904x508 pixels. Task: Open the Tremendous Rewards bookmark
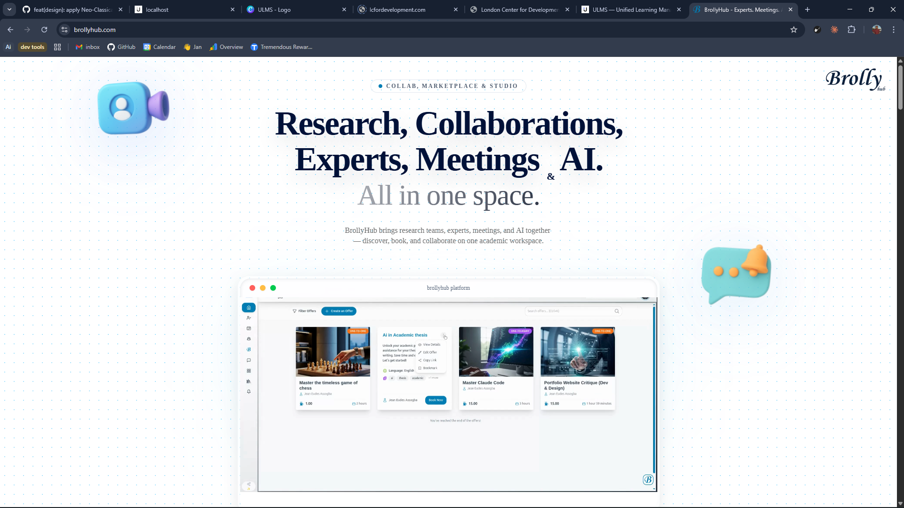282,47
